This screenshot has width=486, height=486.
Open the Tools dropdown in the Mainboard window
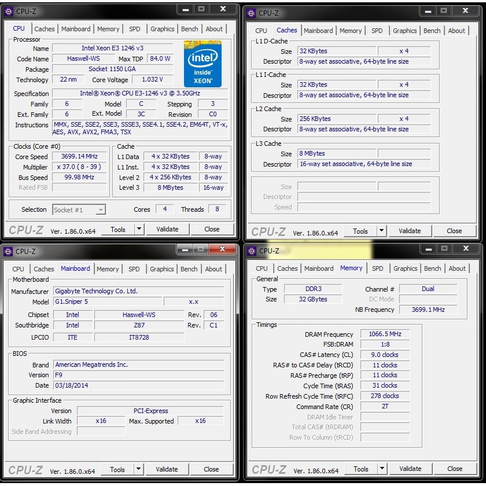139,469
